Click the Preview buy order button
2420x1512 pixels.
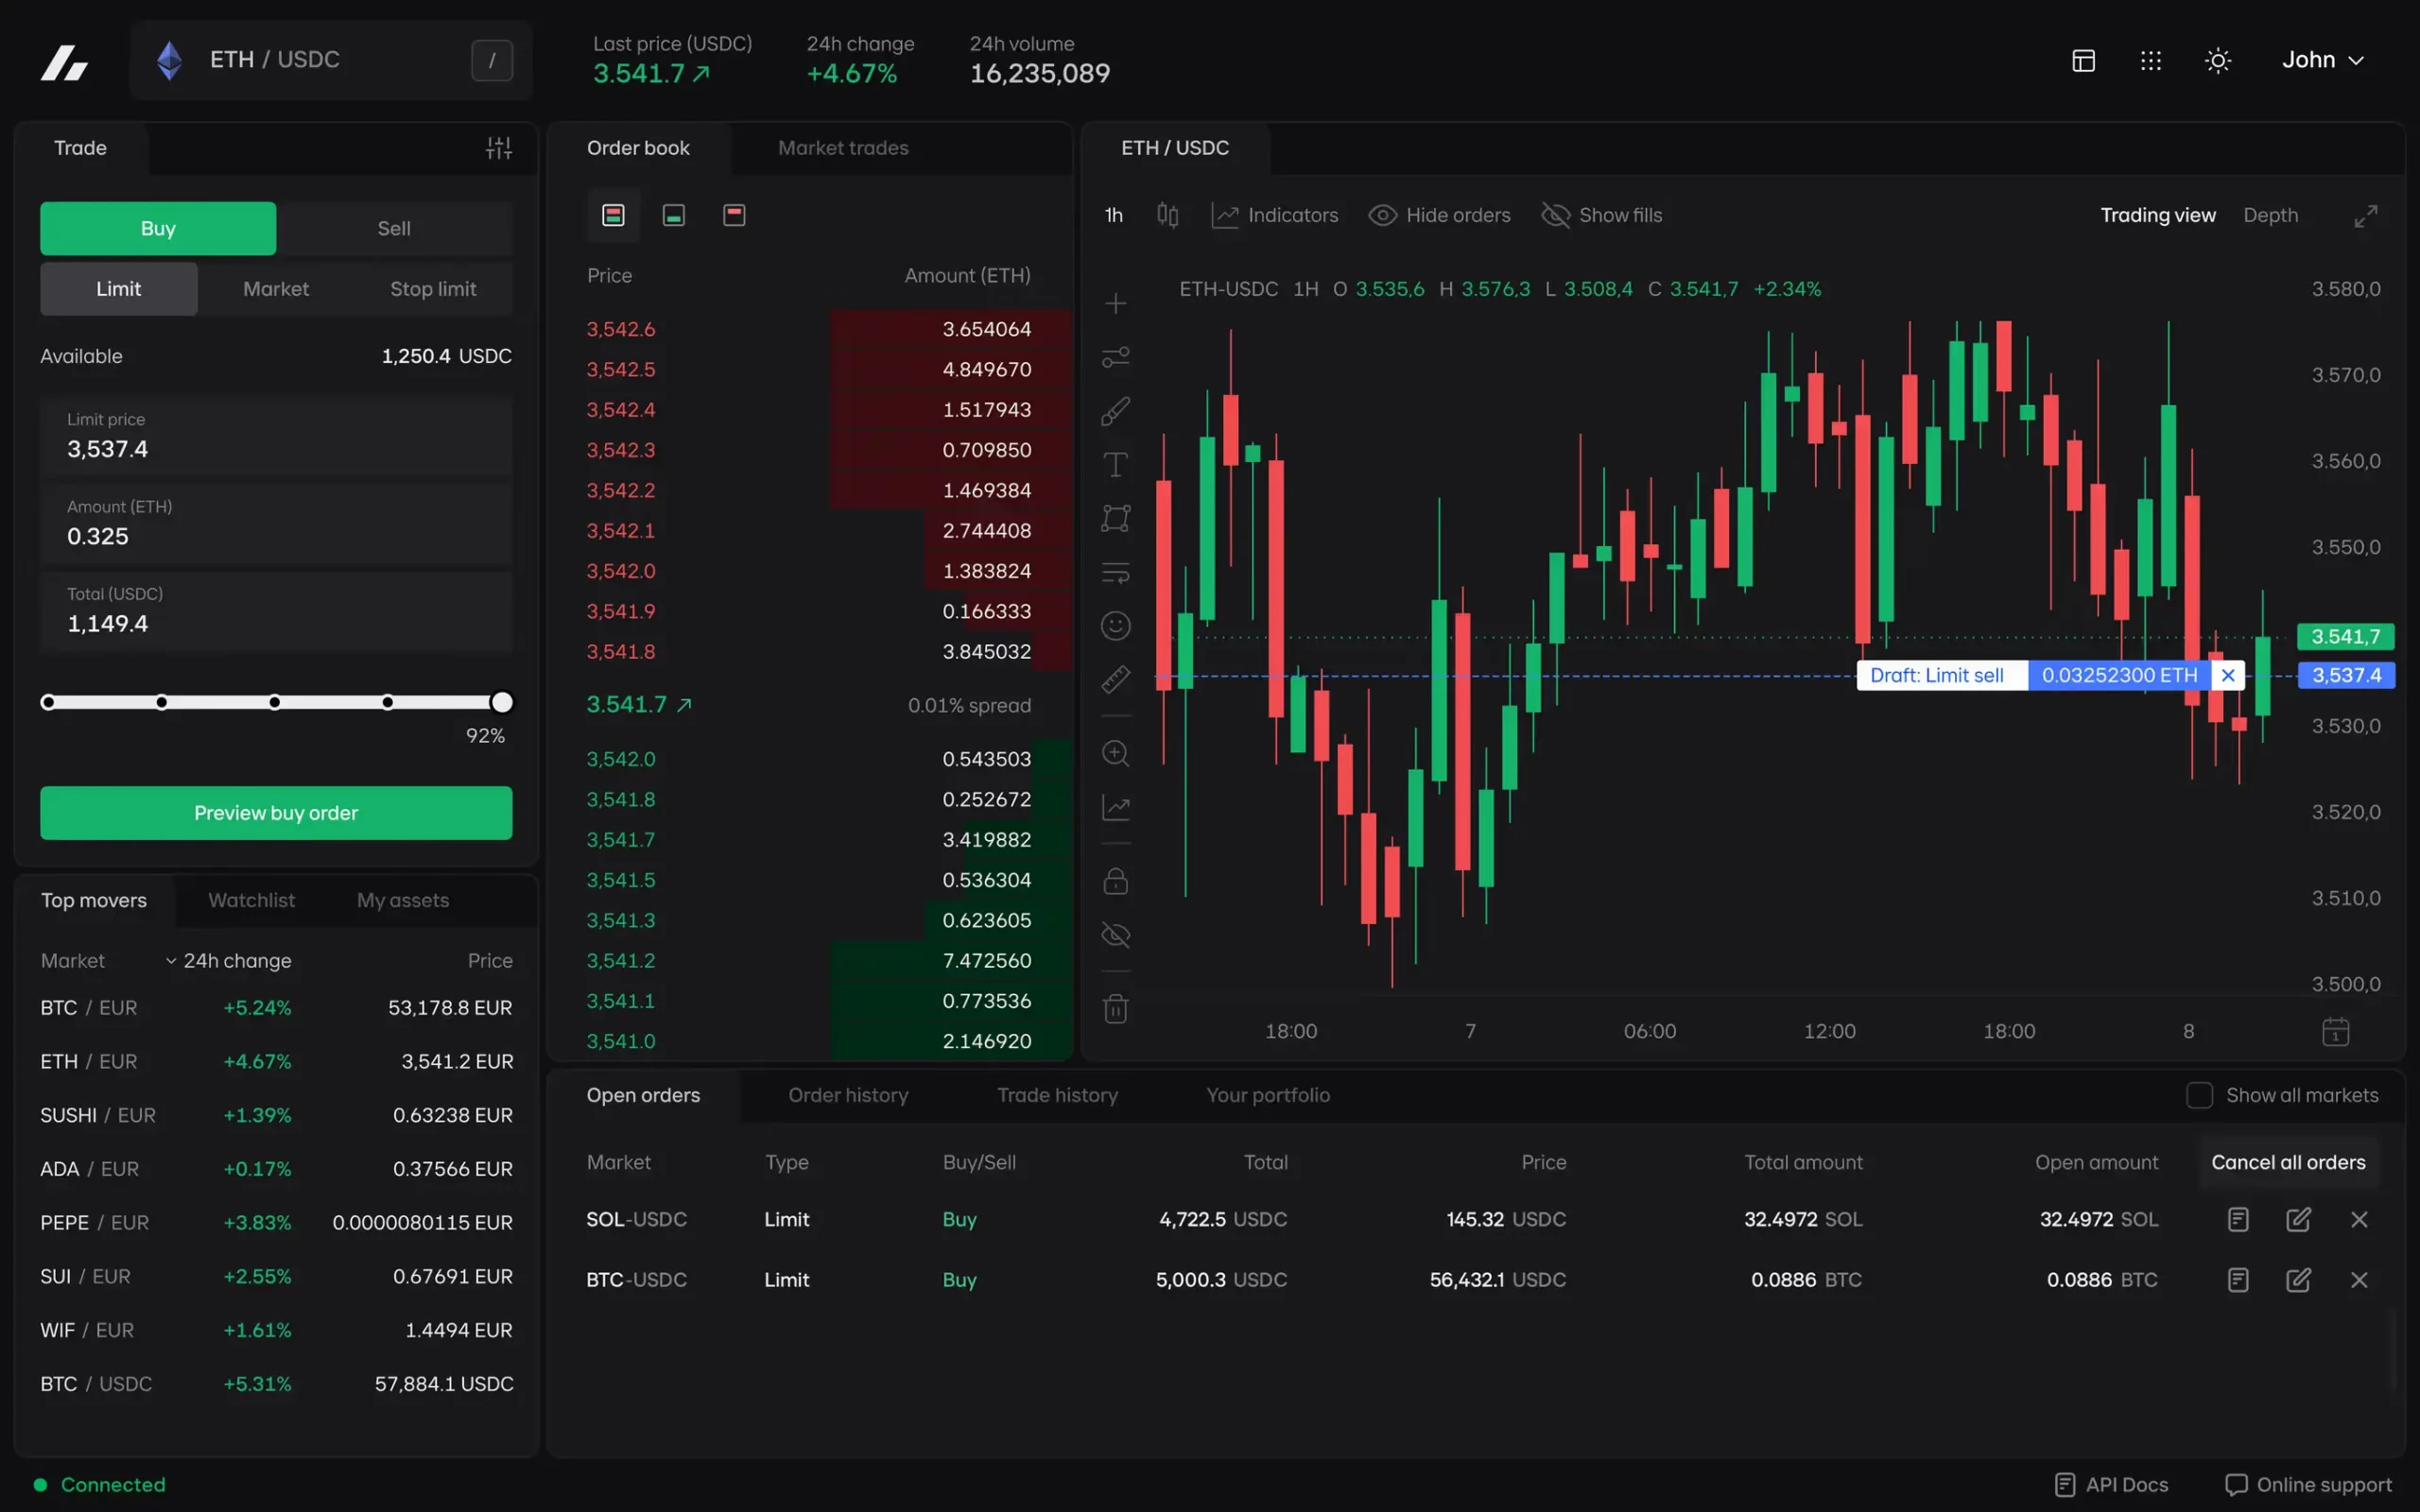tap(275, 812)
